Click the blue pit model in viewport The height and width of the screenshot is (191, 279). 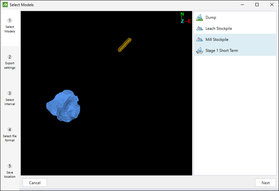click(63, 106)
